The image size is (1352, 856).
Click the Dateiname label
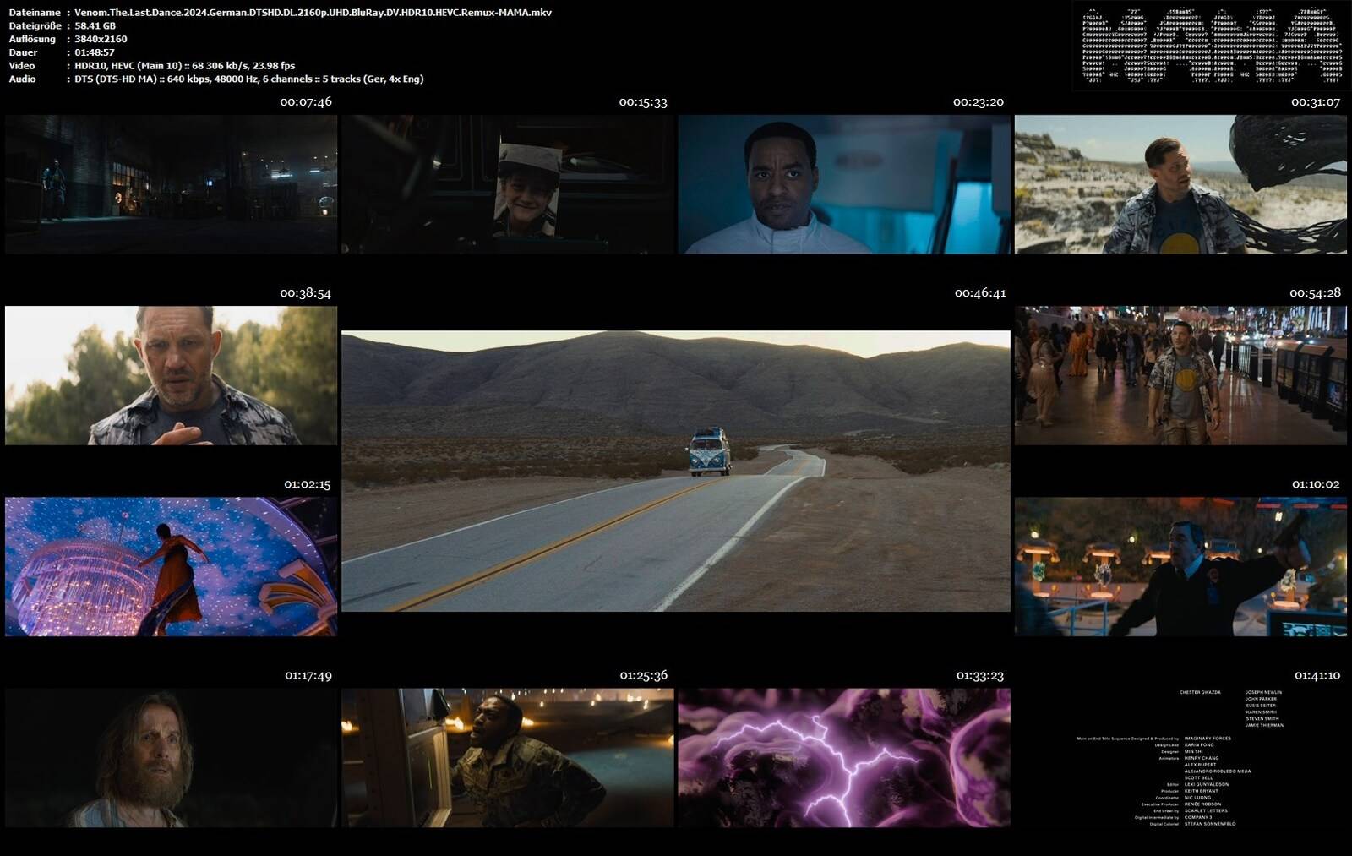tap(35, 13)
